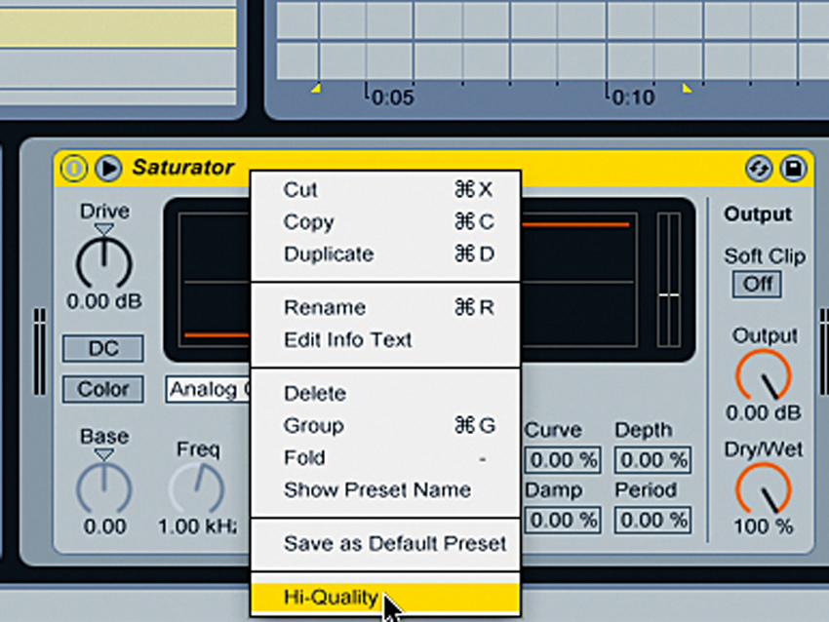Click the Saturator output level meter

[x=669, y=280]
